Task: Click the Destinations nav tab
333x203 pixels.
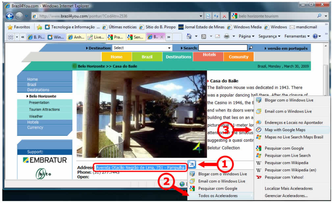Action: click(178, 57)
